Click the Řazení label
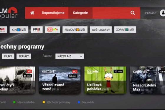Image resolution: width=165 pixels, height=110 pixels. (x=47, y=56)
